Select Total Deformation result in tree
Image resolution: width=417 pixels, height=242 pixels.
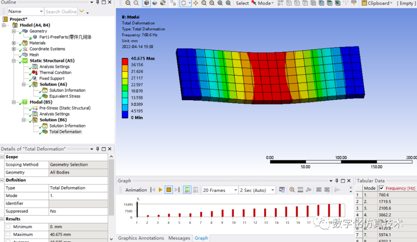[x=65, y=132]
